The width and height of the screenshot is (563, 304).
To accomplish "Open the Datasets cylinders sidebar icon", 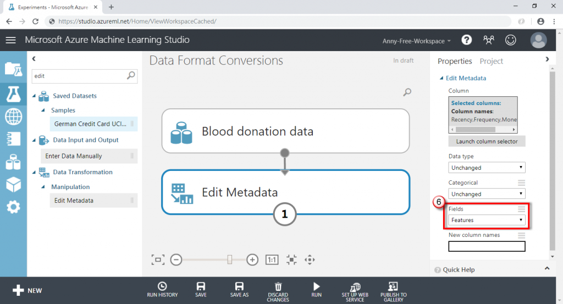I will (13, 162).
